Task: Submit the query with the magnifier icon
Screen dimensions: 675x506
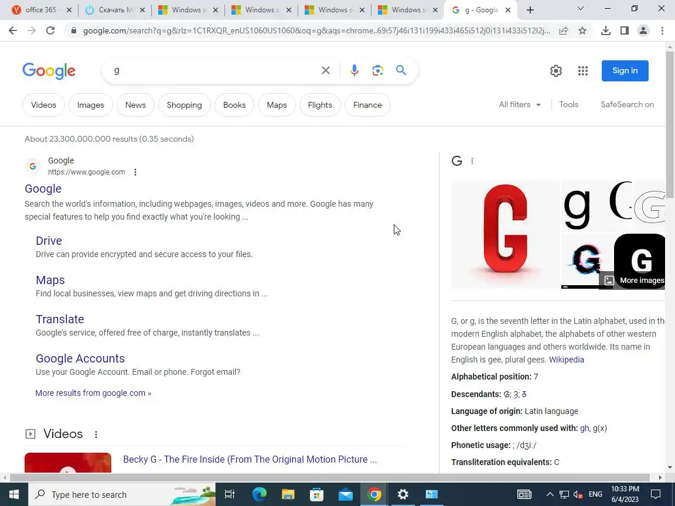Action: tap(401, 70)
